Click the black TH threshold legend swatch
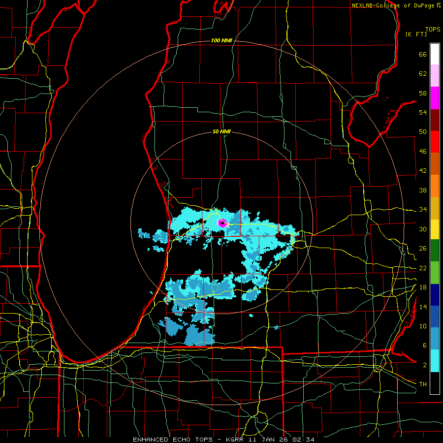 click(435, 383)
